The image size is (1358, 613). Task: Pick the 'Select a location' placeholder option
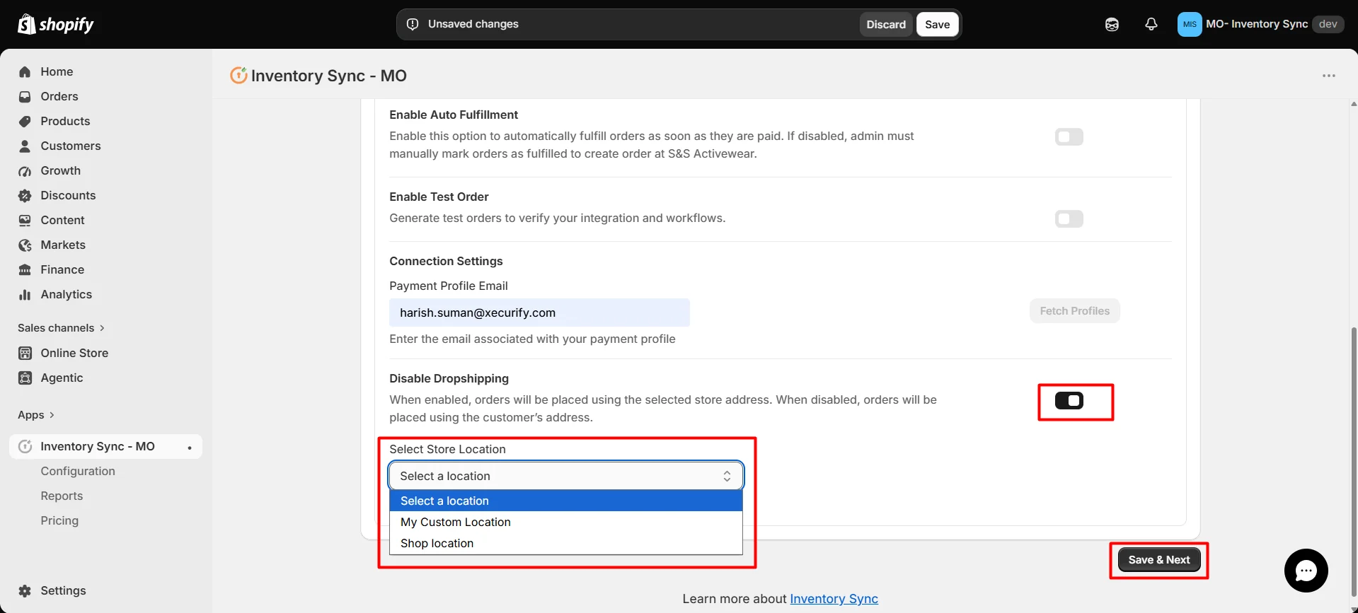(x=565, y=501)
